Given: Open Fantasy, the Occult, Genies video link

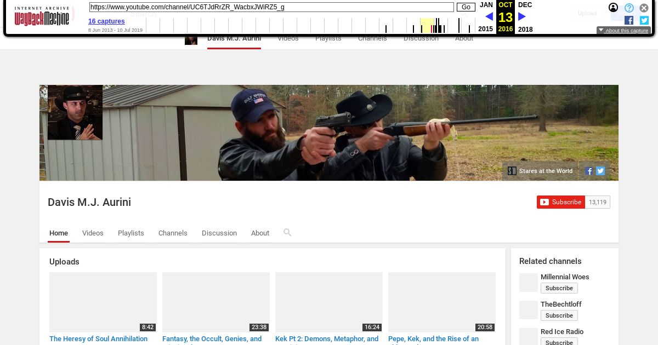Looking at the screenshot, I should (x=212, y=340).
